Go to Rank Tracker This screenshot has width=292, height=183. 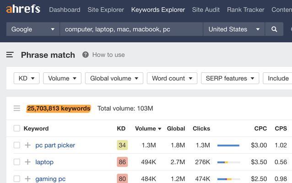(245, 10)
